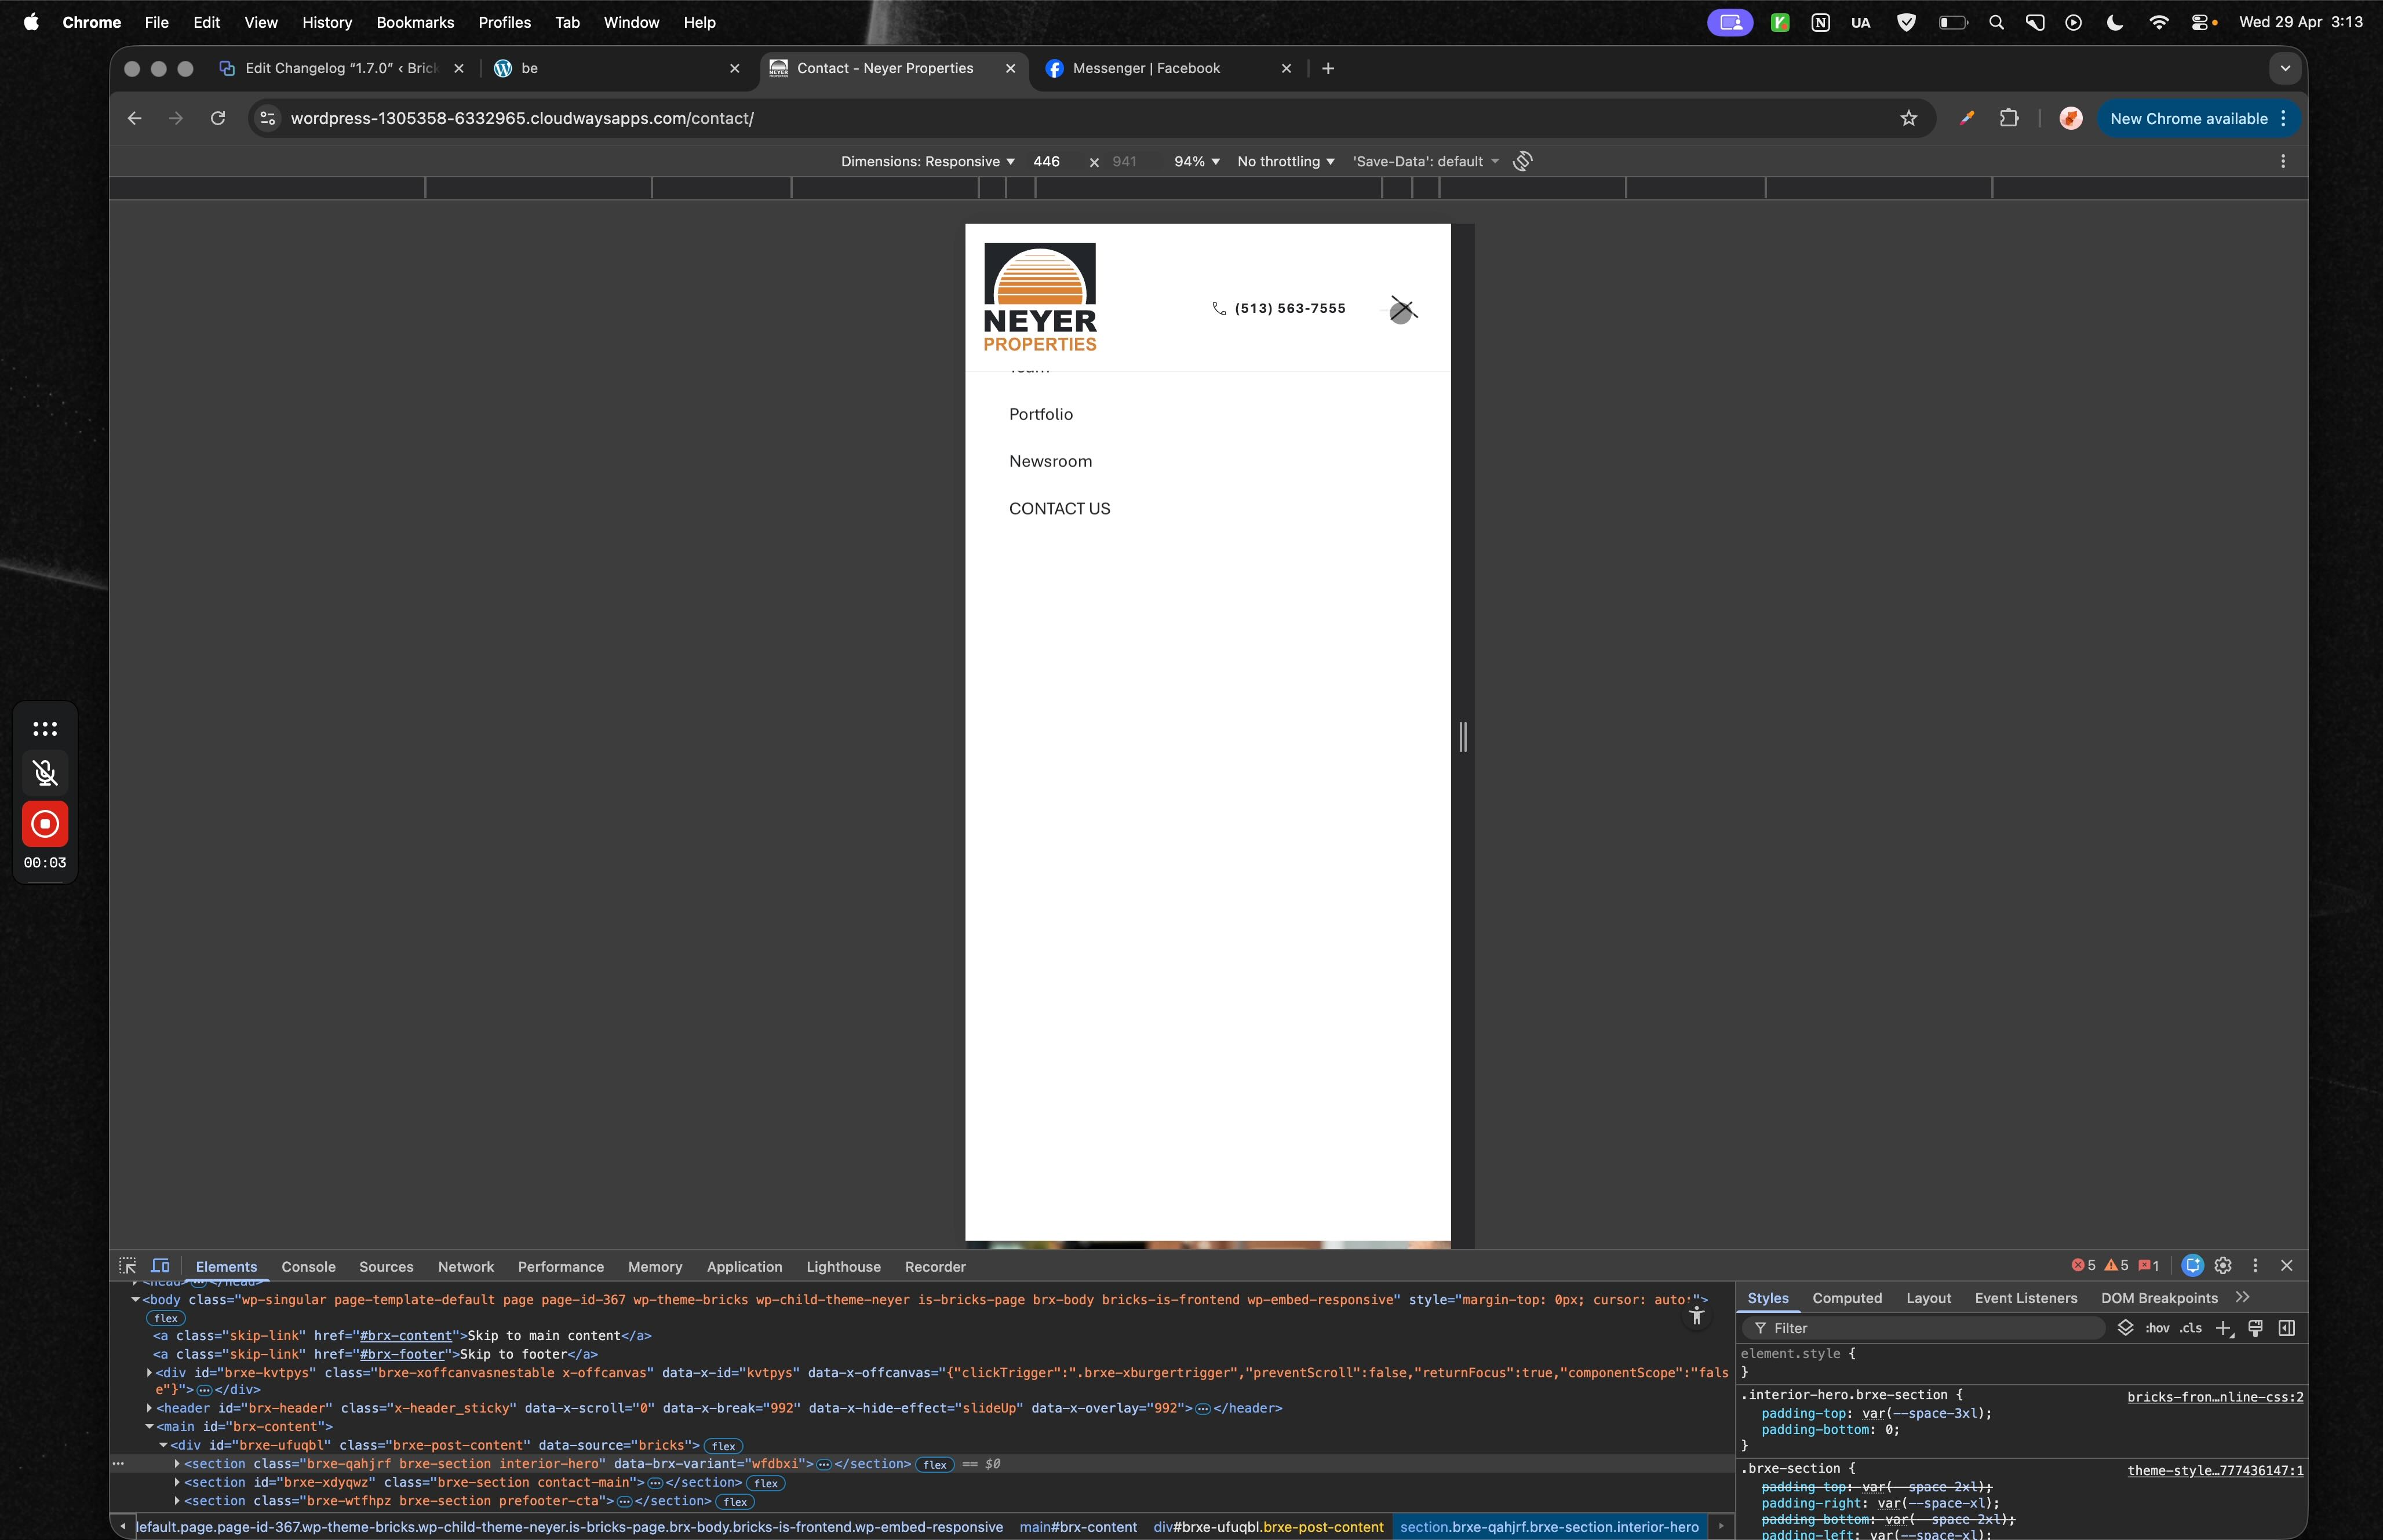This screenshot has width=2383, height=1540.
Task: Click the viewport resize drag handle
Action: pos(1462,737)
